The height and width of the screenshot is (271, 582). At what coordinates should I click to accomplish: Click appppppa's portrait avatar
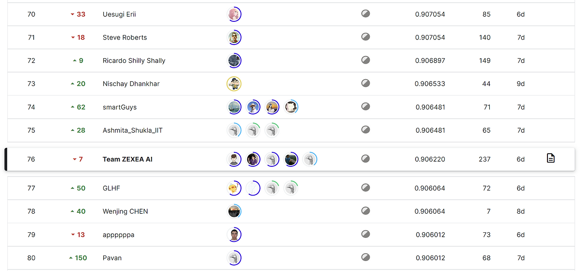click(x=234, y=235)
